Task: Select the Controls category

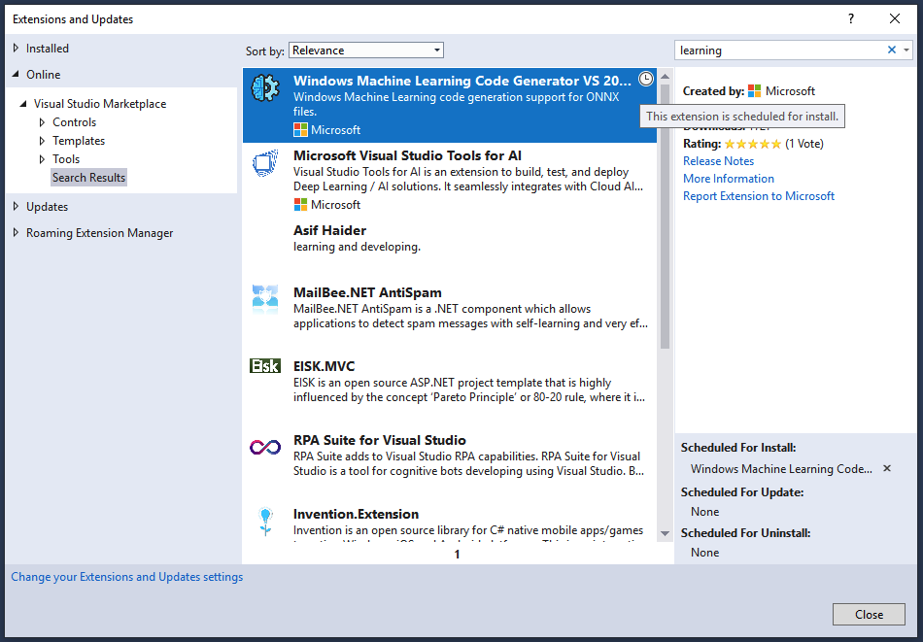Action: [x=74, y=121]
